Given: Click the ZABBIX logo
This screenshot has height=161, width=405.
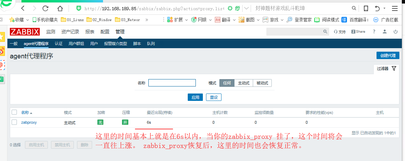Looking at the screenshot, I should (x=25, y=32).
